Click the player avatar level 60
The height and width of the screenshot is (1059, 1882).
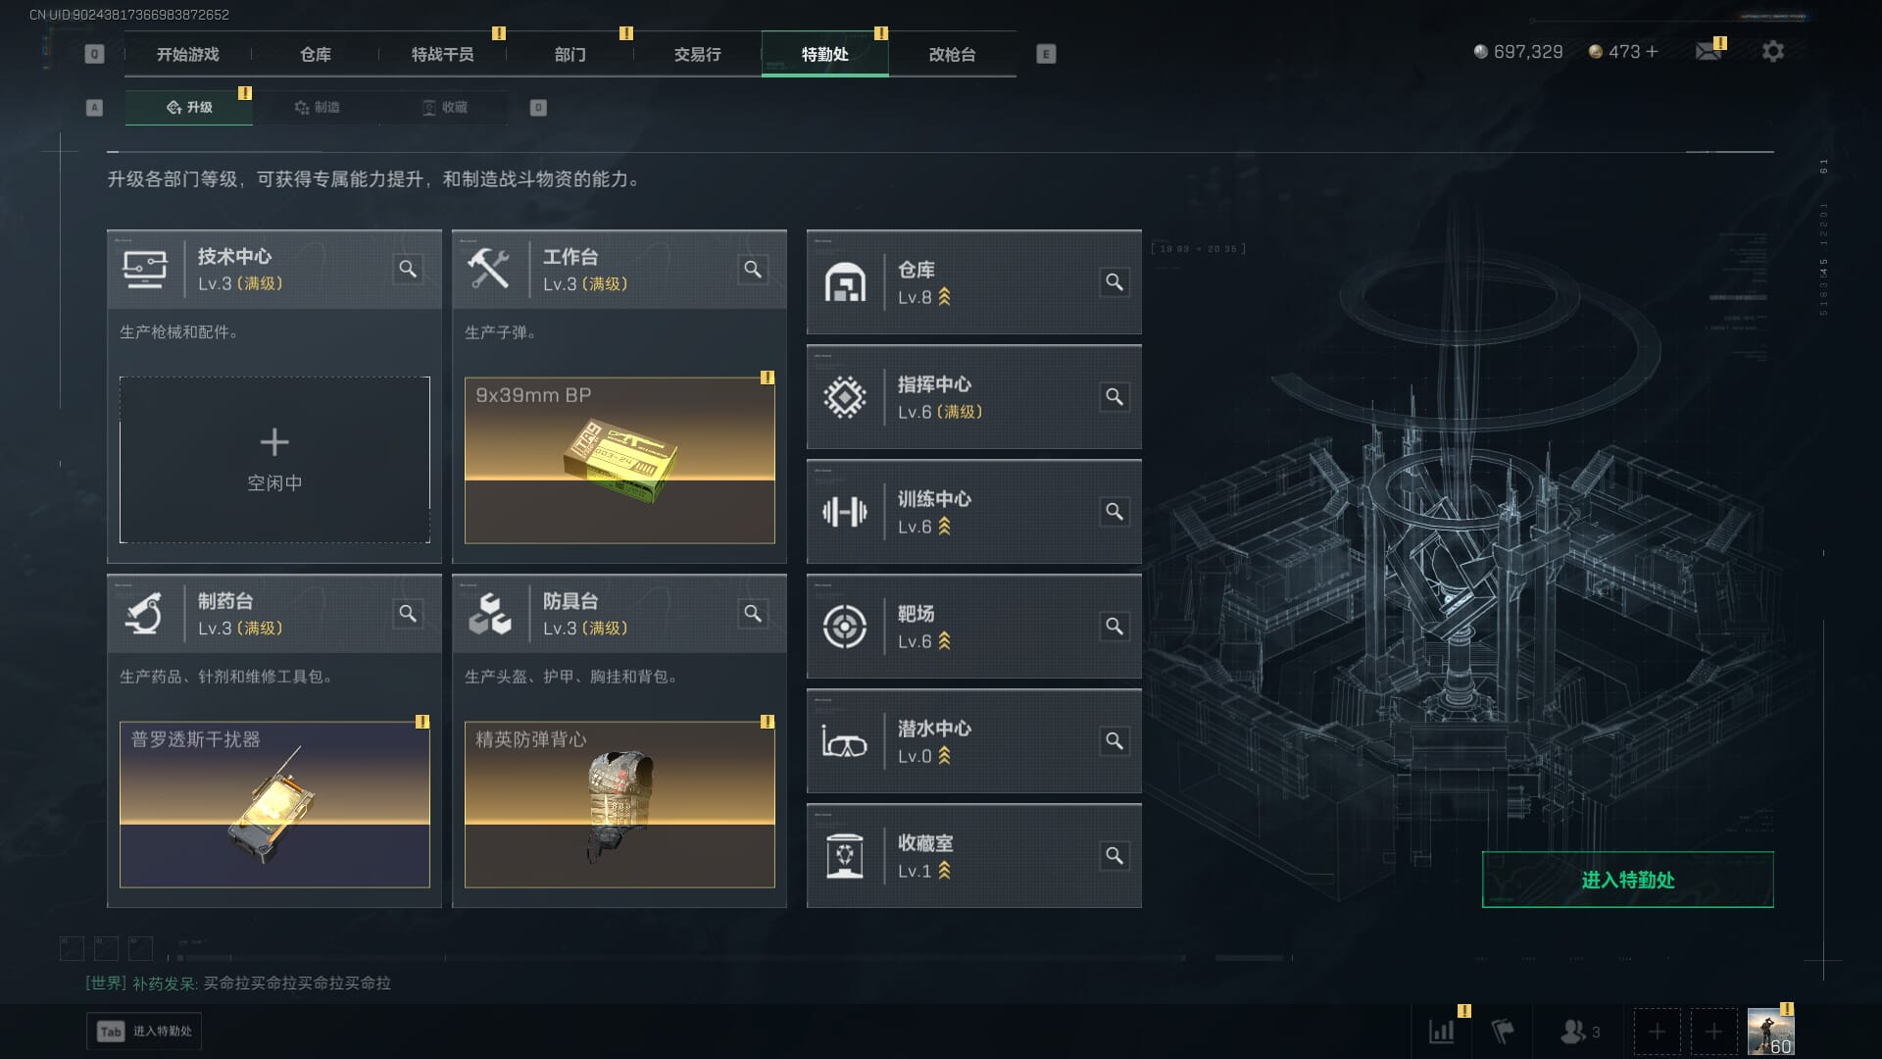(x=1770, y=1032)
